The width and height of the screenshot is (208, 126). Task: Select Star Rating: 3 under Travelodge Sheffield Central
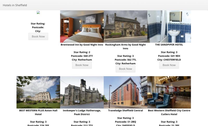point(126,118)
